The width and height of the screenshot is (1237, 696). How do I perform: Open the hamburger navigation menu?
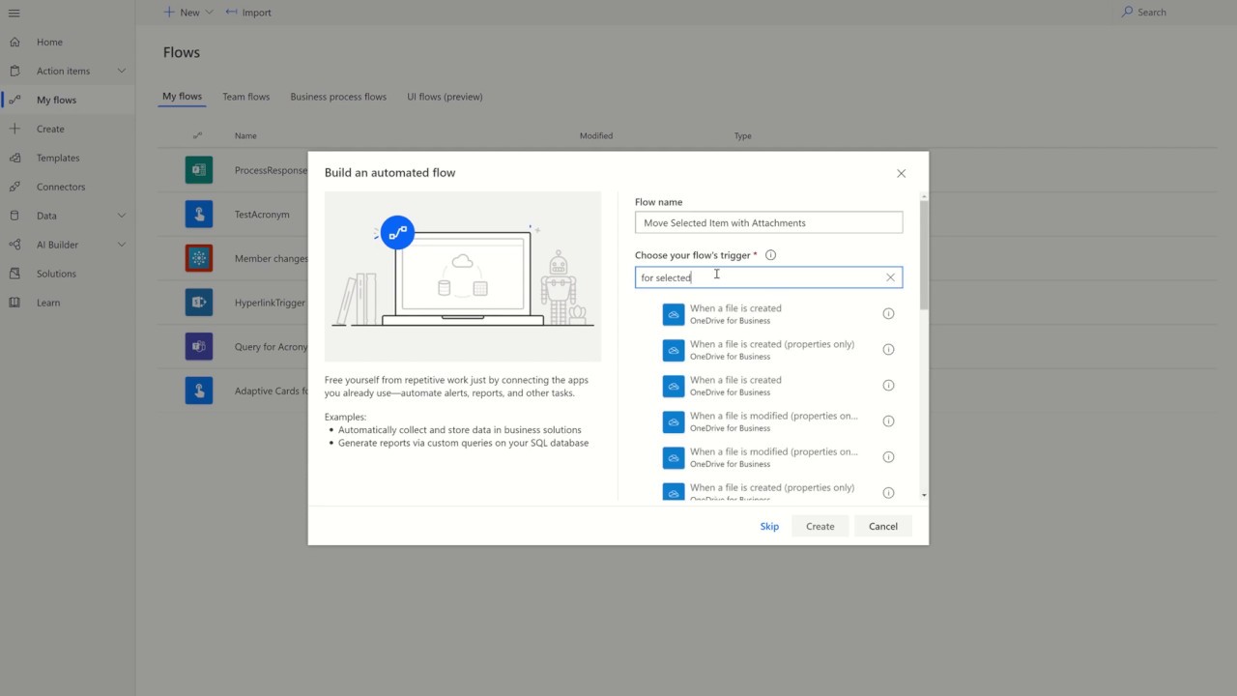point(14,13)
